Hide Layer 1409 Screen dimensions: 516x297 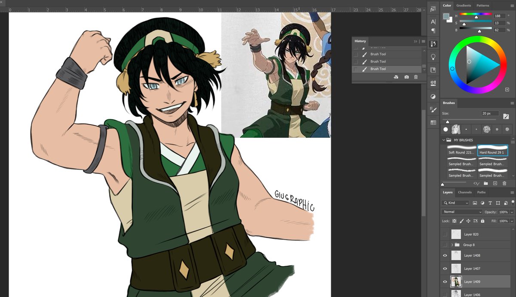coord(445,282)
